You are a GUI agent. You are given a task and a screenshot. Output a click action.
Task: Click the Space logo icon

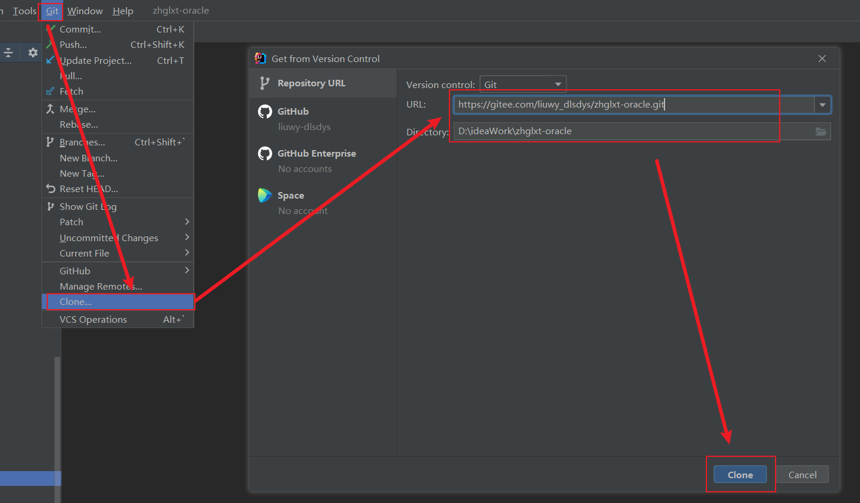[x=265, y=195]
